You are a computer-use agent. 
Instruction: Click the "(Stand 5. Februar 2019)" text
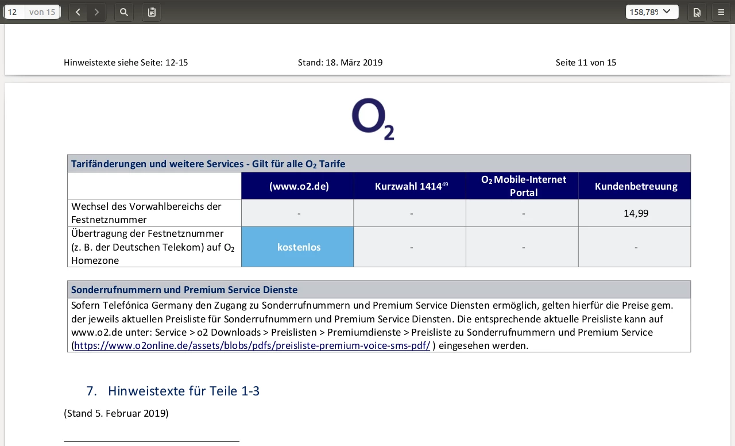tap(116, 413)
